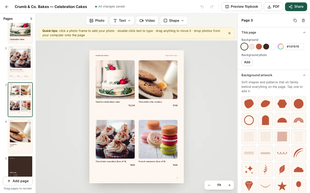310x193 pixels.
Task: Export using the PDF button
Action: tap(273, 7)
